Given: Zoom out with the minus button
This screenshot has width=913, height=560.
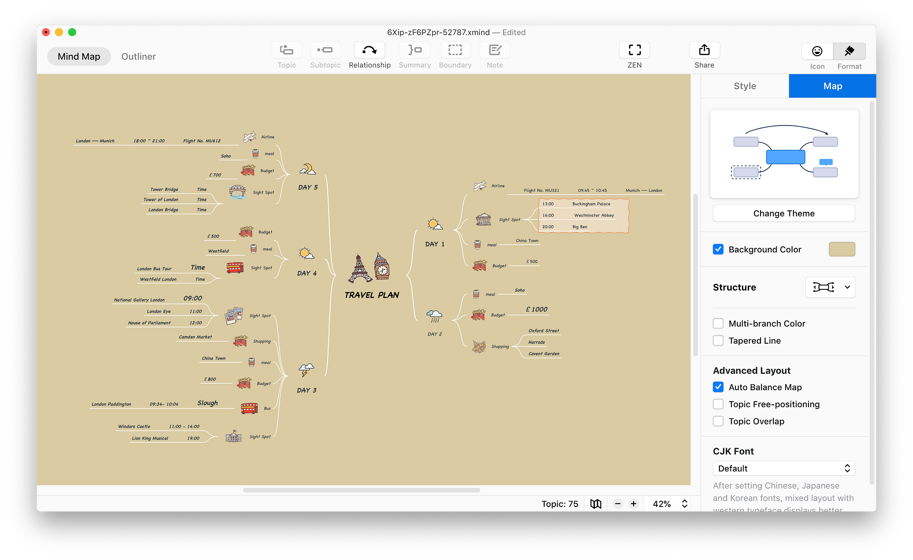Looking at the screenshot, I should click(x=618, y=504).
